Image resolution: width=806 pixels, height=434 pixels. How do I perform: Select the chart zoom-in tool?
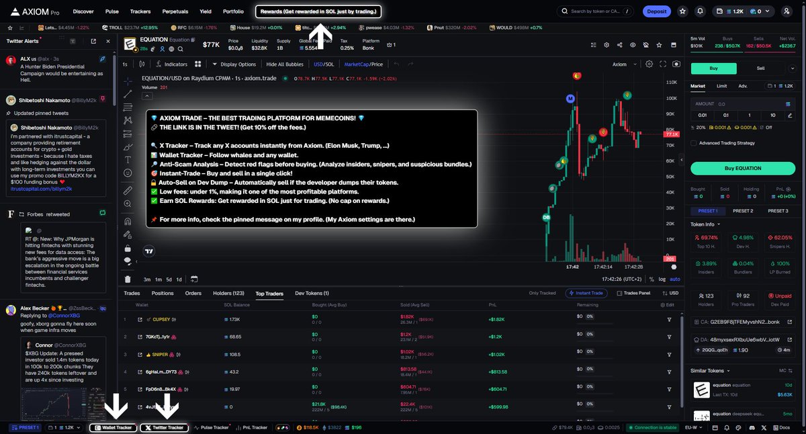(x=128, y=204)
